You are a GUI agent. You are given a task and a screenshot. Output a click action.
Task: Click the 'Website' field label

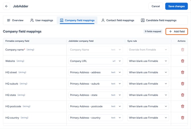(10, 61)
